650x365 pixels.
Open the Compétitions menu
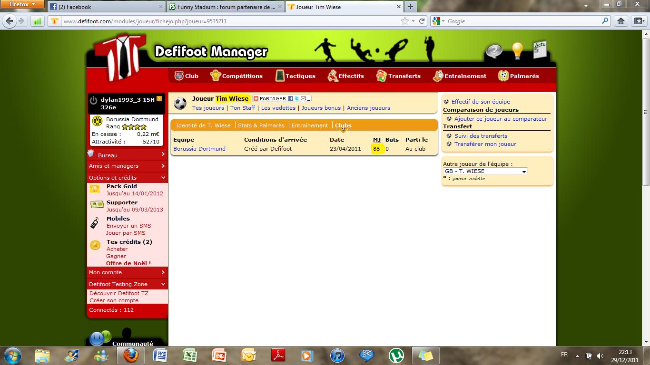pyautogui.click(x=236, y=76)
